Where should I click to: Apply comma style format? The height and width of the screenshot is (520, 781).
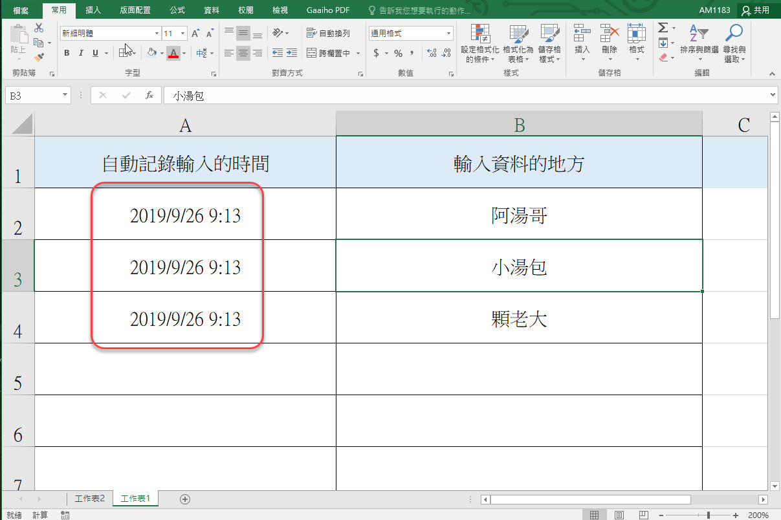pos(412,53)
